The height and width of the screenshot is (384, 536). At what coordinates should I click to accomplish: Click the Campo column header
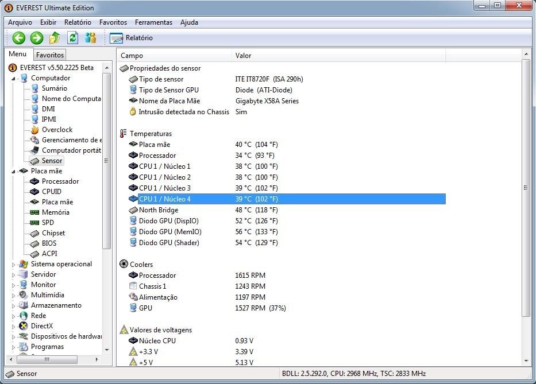[x=175, y=55]
